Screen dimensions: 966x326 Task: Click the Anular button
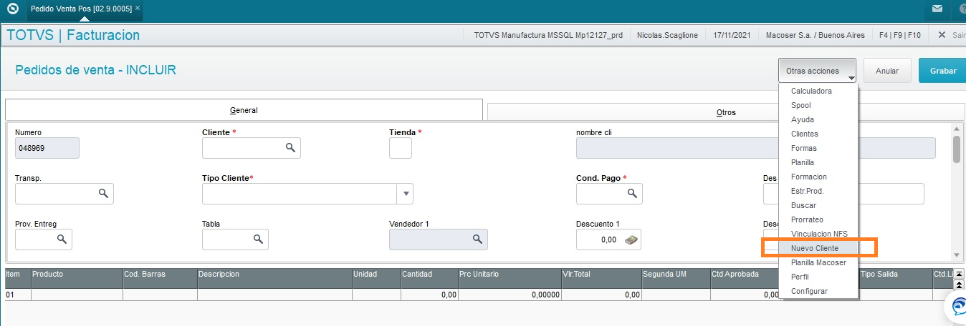click(x=887, y=71)
